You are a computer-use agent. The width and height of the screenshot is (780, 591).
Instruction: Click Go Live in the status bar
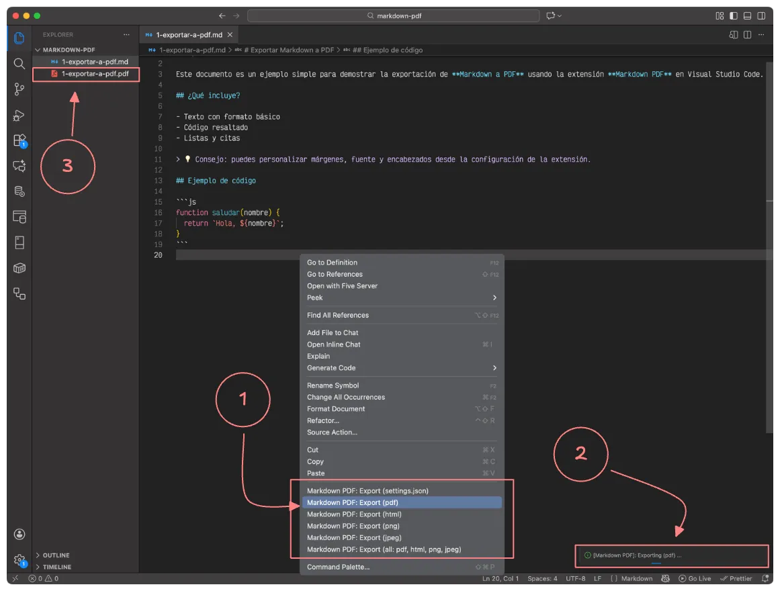pyautogui.click(x=695, y=578)
